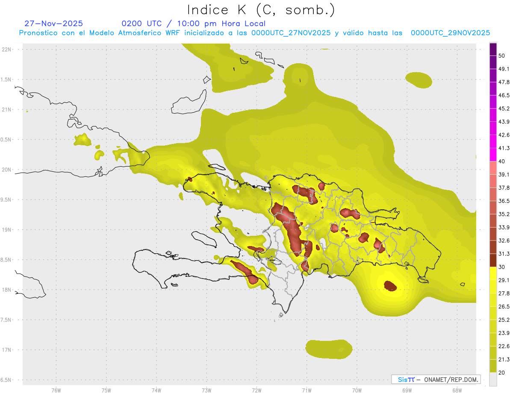
Task: Click the '0200 UTC / 10:00 pm Hora Local' text
Action: 194,23
